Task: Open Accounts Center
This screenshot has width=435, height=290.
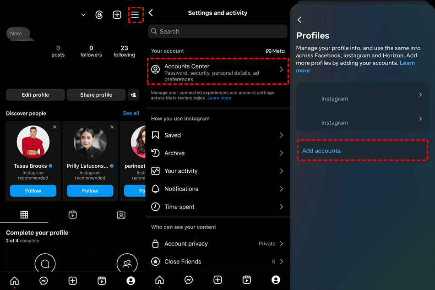Action: click(x=218, y=71)
